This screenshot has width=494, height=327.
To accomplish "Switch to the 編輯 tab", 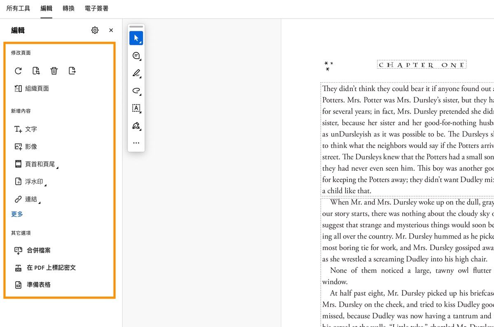I will (x=47, y=8).
